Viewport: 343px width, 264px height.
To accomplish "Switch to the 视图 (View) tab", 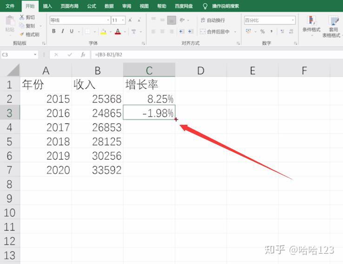I will tap(144, 6).
